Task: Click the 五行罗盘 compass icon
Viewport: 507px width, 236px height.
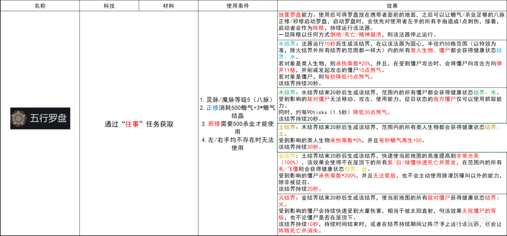Action: pos(20,118)
